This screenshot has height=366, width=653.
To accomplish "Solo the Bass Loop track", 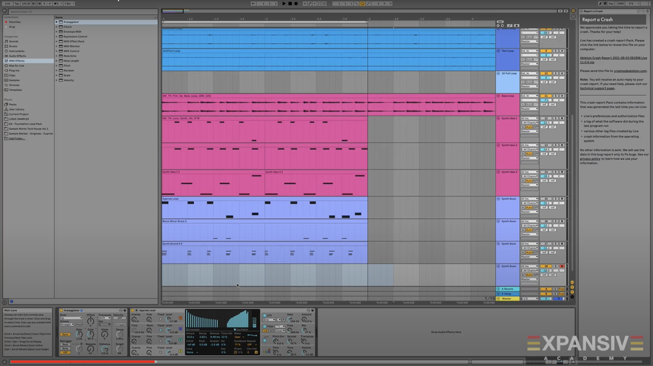I will pyautogui.click(x=555, y=96).
